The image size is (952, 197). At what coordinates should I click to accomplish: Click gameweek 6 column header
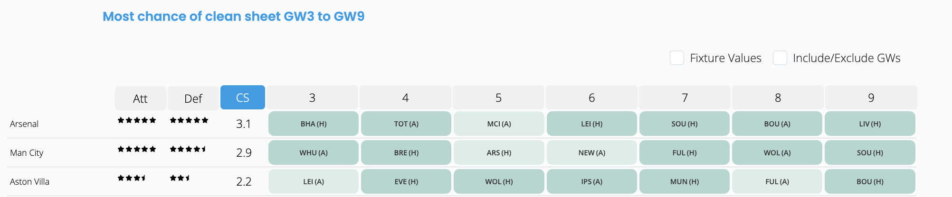pos(591,98)
